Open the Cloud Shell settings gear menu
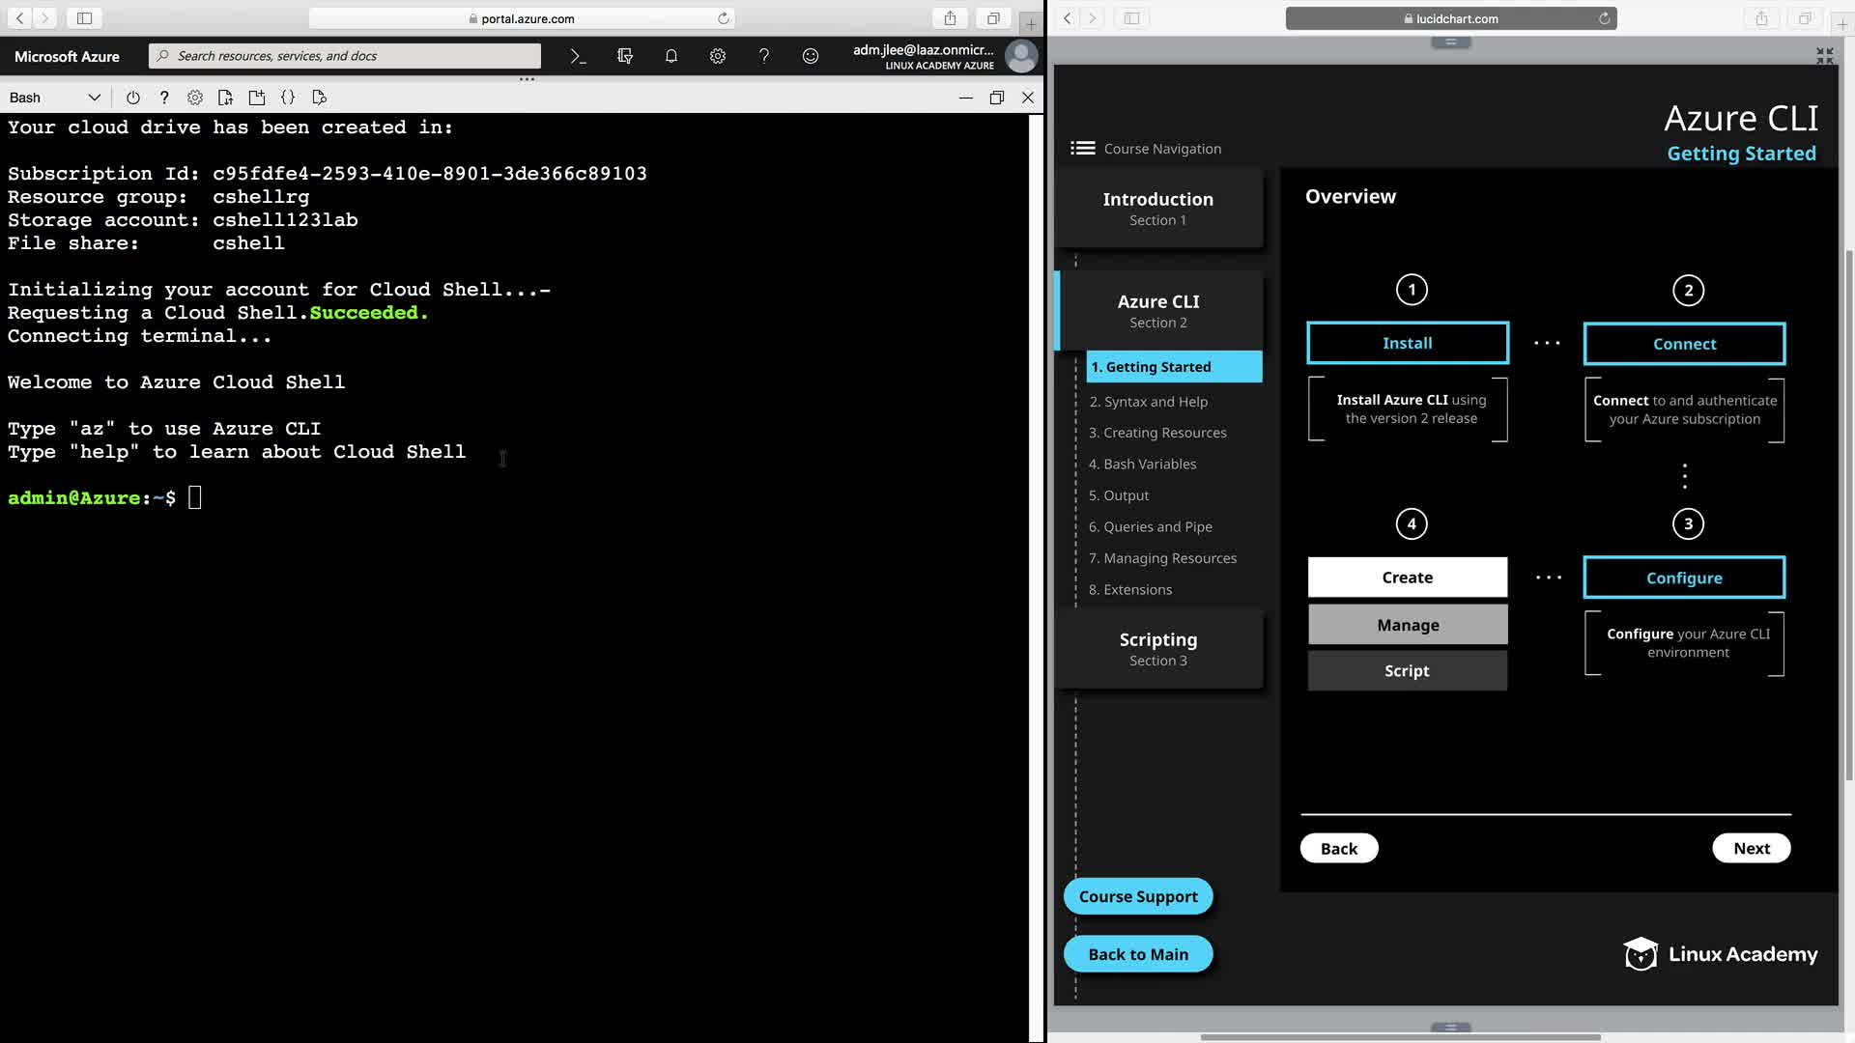Image resolution: width=1855 pixels, height=1043 pixels. (195, 98)
